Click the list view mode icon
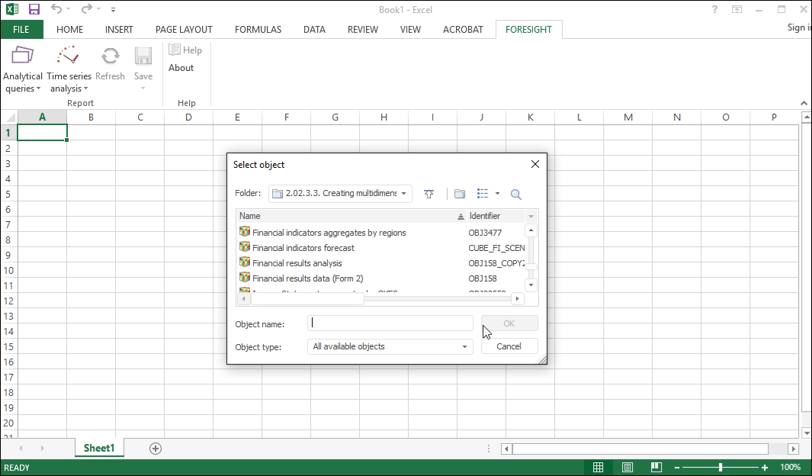The height and width of the screenshot is (476, 812). coord(483,194)
